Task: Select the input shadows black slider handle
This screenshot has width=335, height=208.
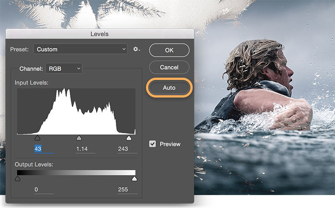Action: point(37,138)
